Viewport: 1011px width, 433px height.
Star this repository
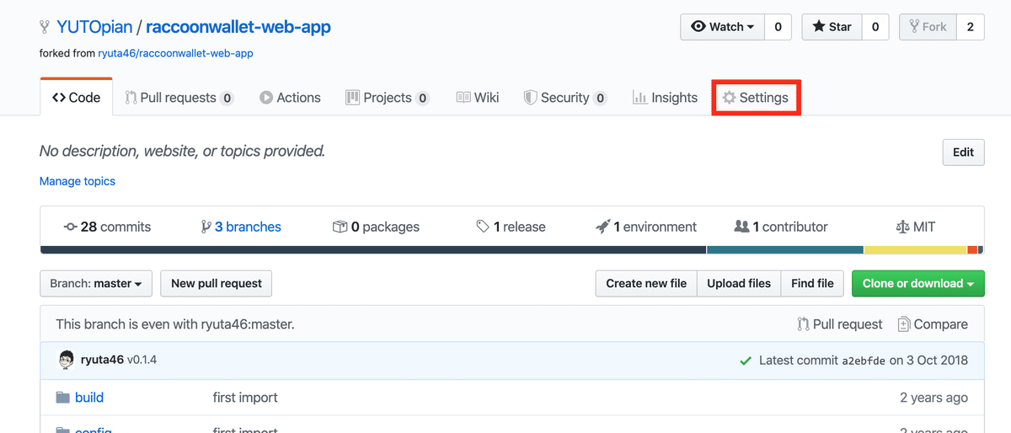coord(832,27)
